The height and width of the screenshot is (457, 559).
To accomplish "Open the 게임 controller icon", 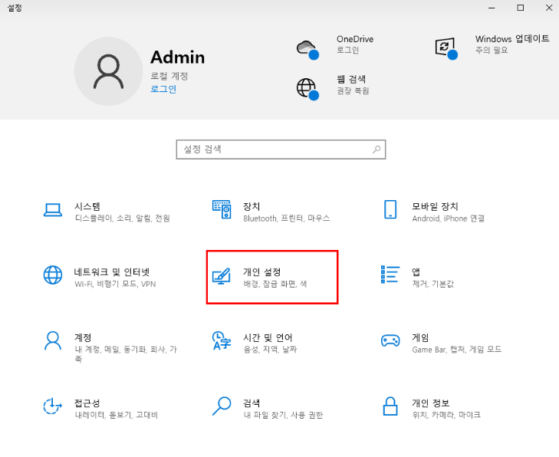I will pyautogui.click(x=390, y=340).
